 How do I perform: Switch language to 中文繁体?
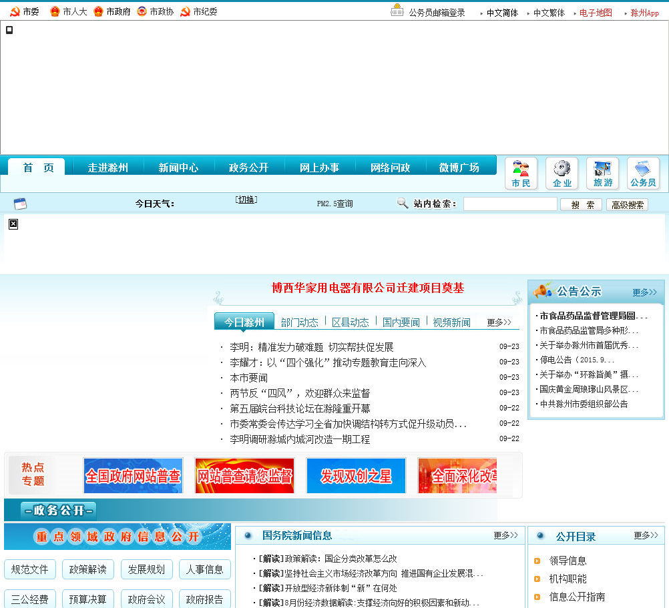[x=548, y=13]
